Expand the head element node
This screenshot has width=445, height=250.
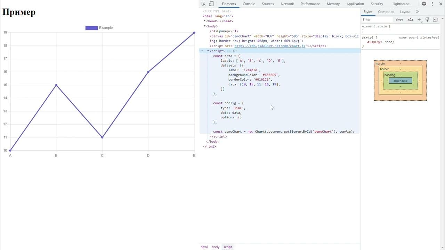[x=205, y=21]
